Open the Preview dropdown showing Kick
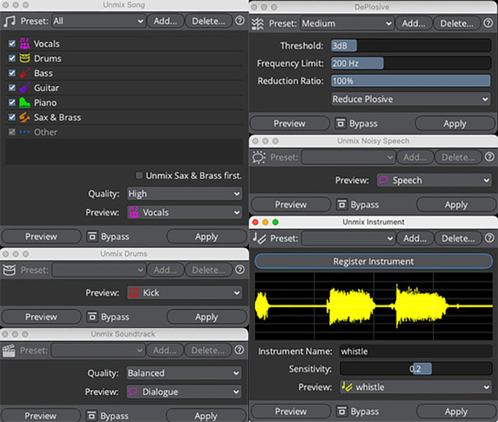498x422 pixels. [x=184, y=292]
